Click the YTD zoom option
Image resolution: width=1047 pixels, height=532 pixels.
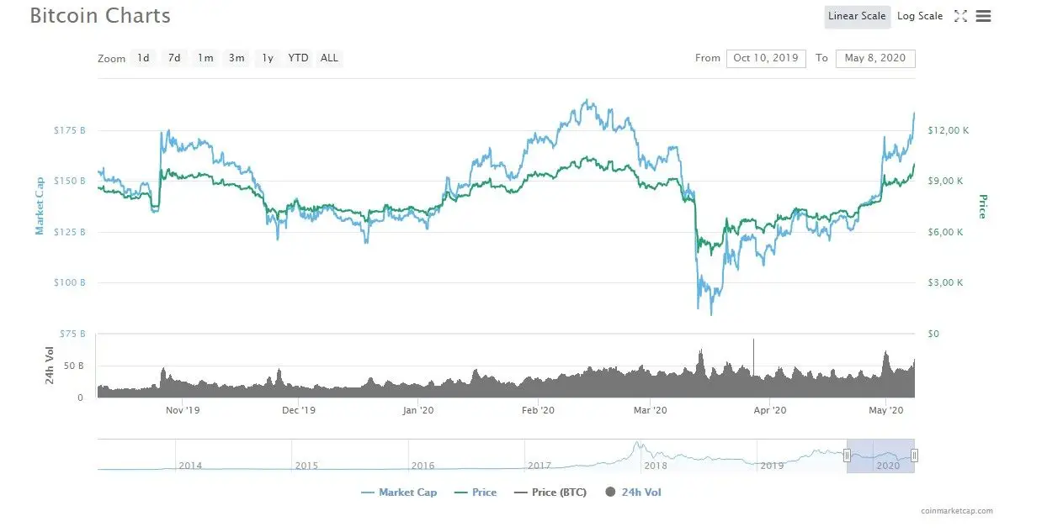297,58
